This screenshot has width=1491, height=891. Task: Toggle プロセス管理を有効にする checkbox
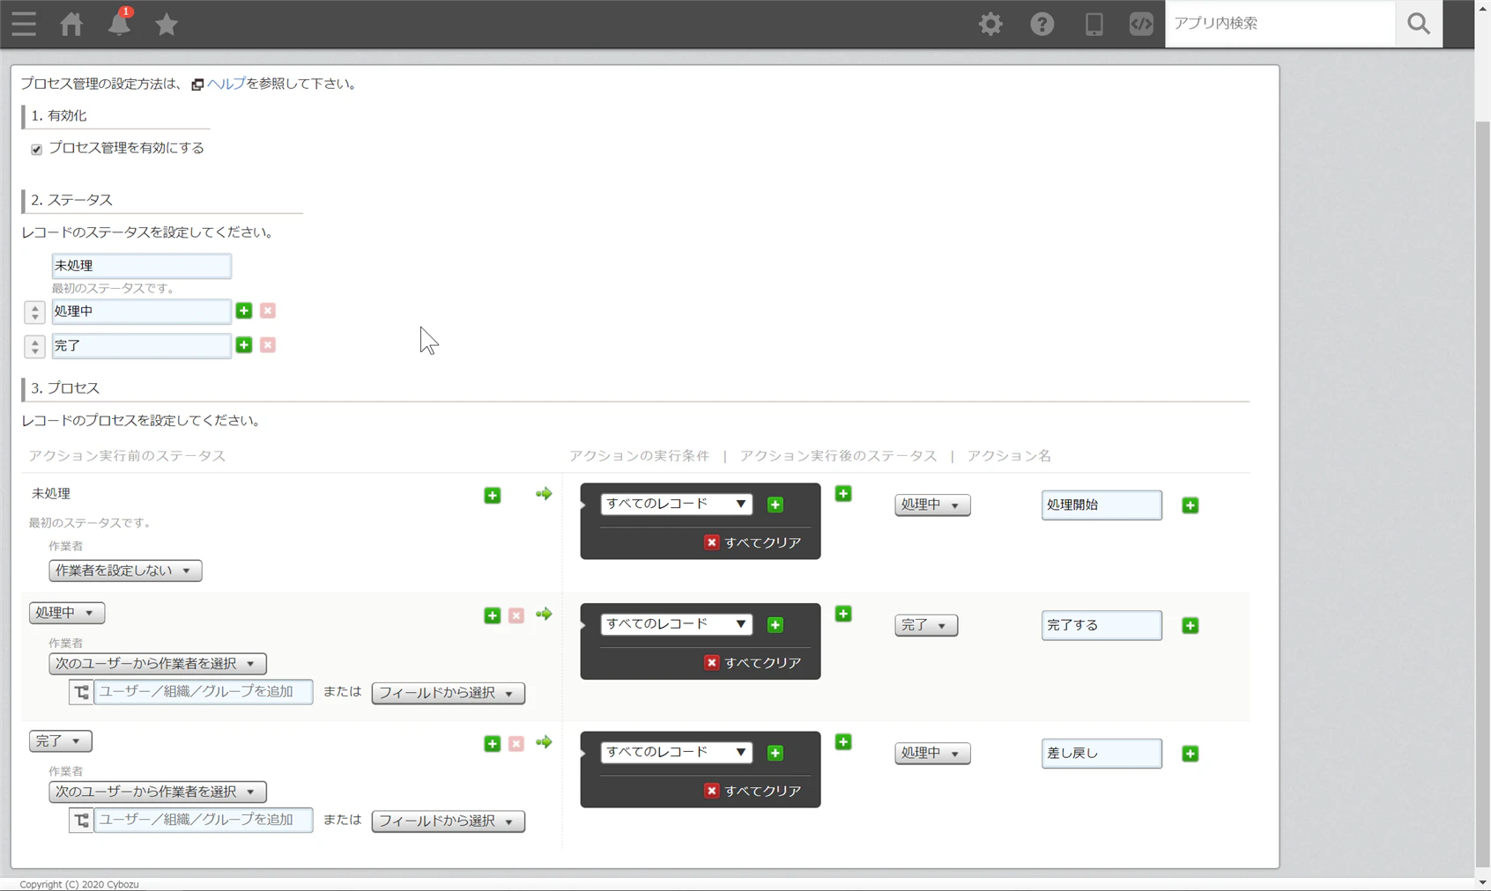[36, 149]
